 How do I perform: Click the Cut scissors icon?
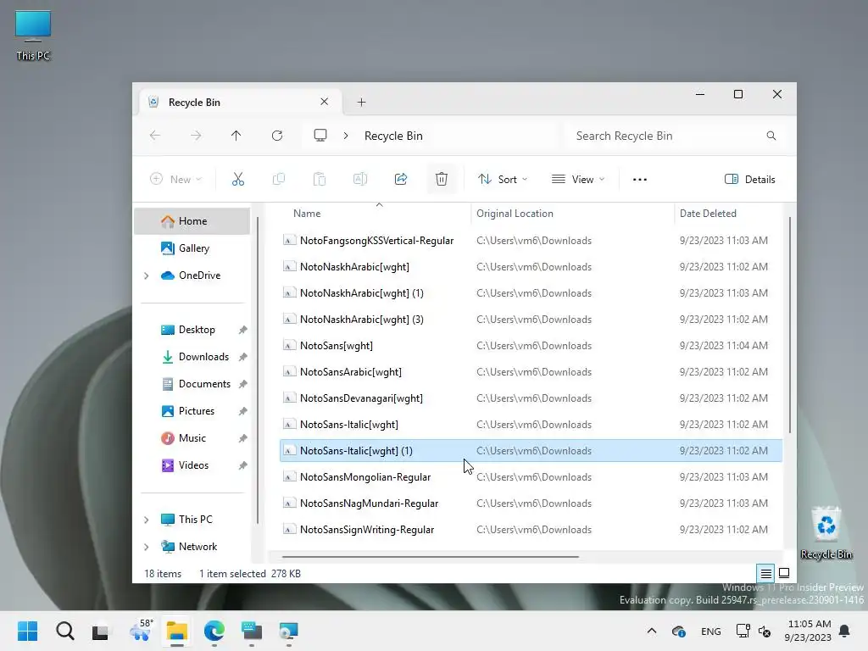tap(238, 180)
